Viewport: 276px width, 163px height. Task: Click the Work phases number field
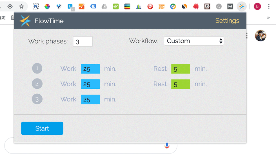point(83,42)
